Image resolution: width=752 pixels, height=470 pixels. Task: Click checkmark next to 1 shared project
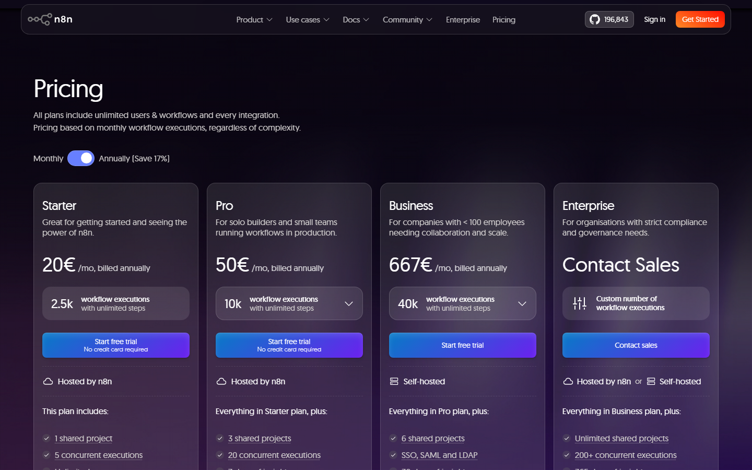click(x=46, y=439)
